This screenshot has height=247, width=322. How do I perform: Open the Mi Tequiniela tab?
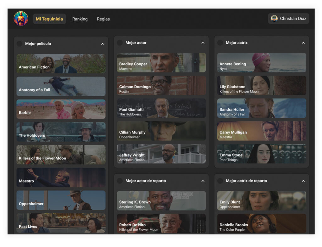click(49, 19)
